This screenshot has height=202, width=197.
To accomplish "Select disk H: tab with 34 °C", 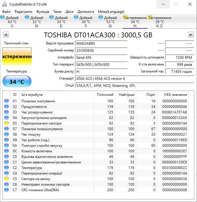I will [x=135, y=22].
